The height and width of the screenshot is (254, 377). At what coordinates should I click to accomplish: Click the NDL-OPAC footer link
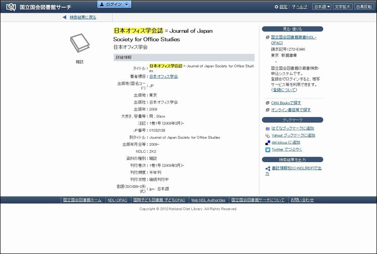pos(118,200)
